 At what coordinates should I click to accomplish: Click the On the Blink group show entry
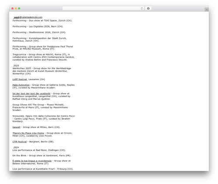42,156
